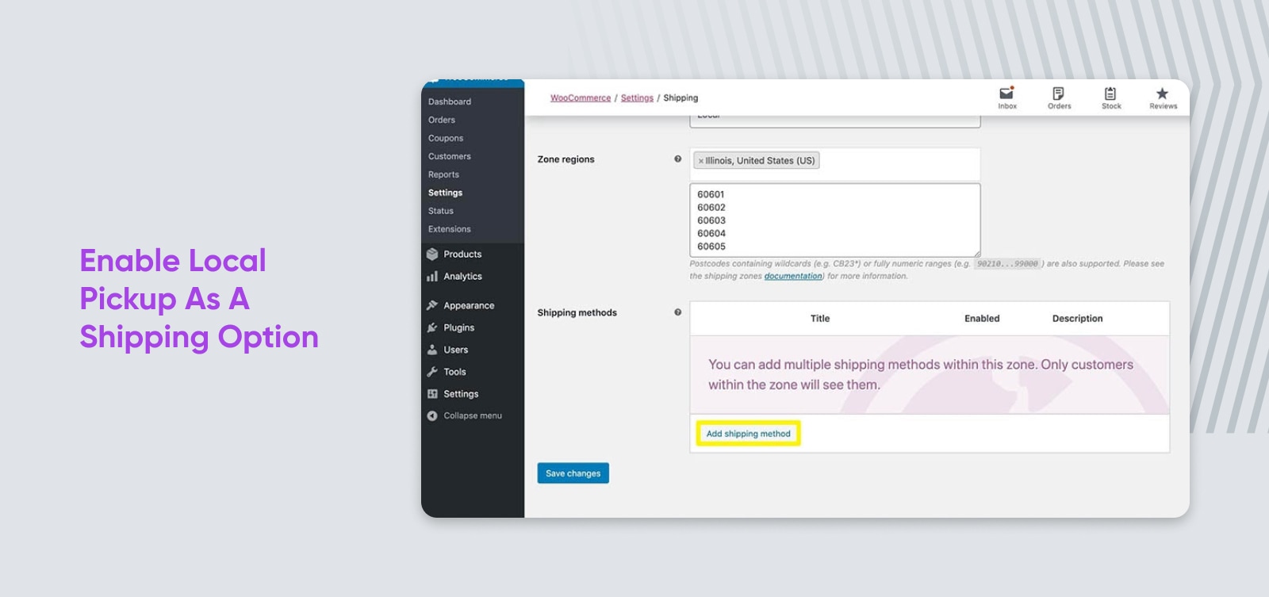Click the Analytics bar chart icon
The height and width of the screenshot is (597, 1269).
coord(432,277)
